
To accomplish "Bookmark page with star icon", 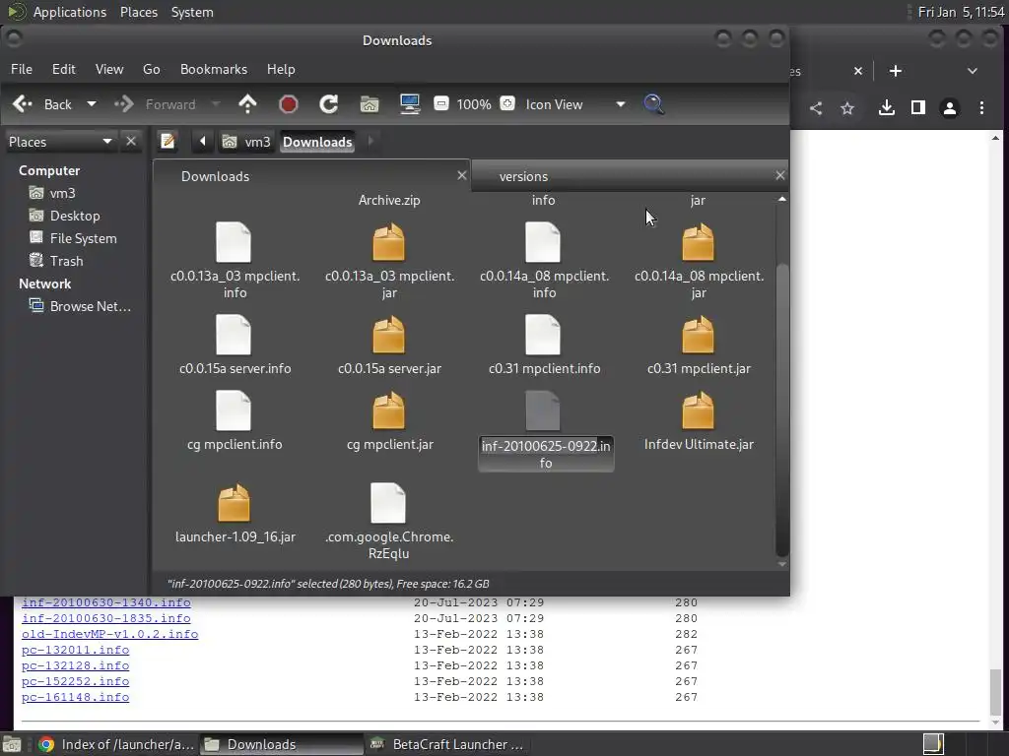I will tap(847, 108).
